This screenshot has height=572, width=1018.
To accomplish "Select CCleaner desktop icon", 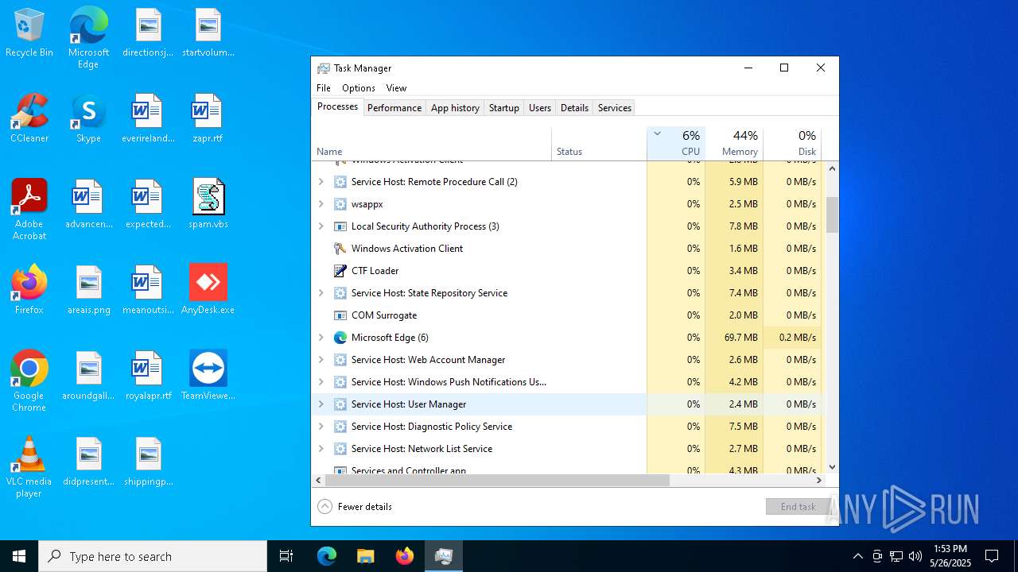I will 29,118.
